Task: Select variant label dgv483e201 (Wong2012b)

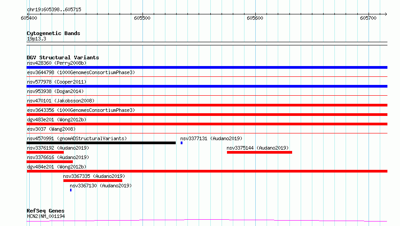Action: 57,120
